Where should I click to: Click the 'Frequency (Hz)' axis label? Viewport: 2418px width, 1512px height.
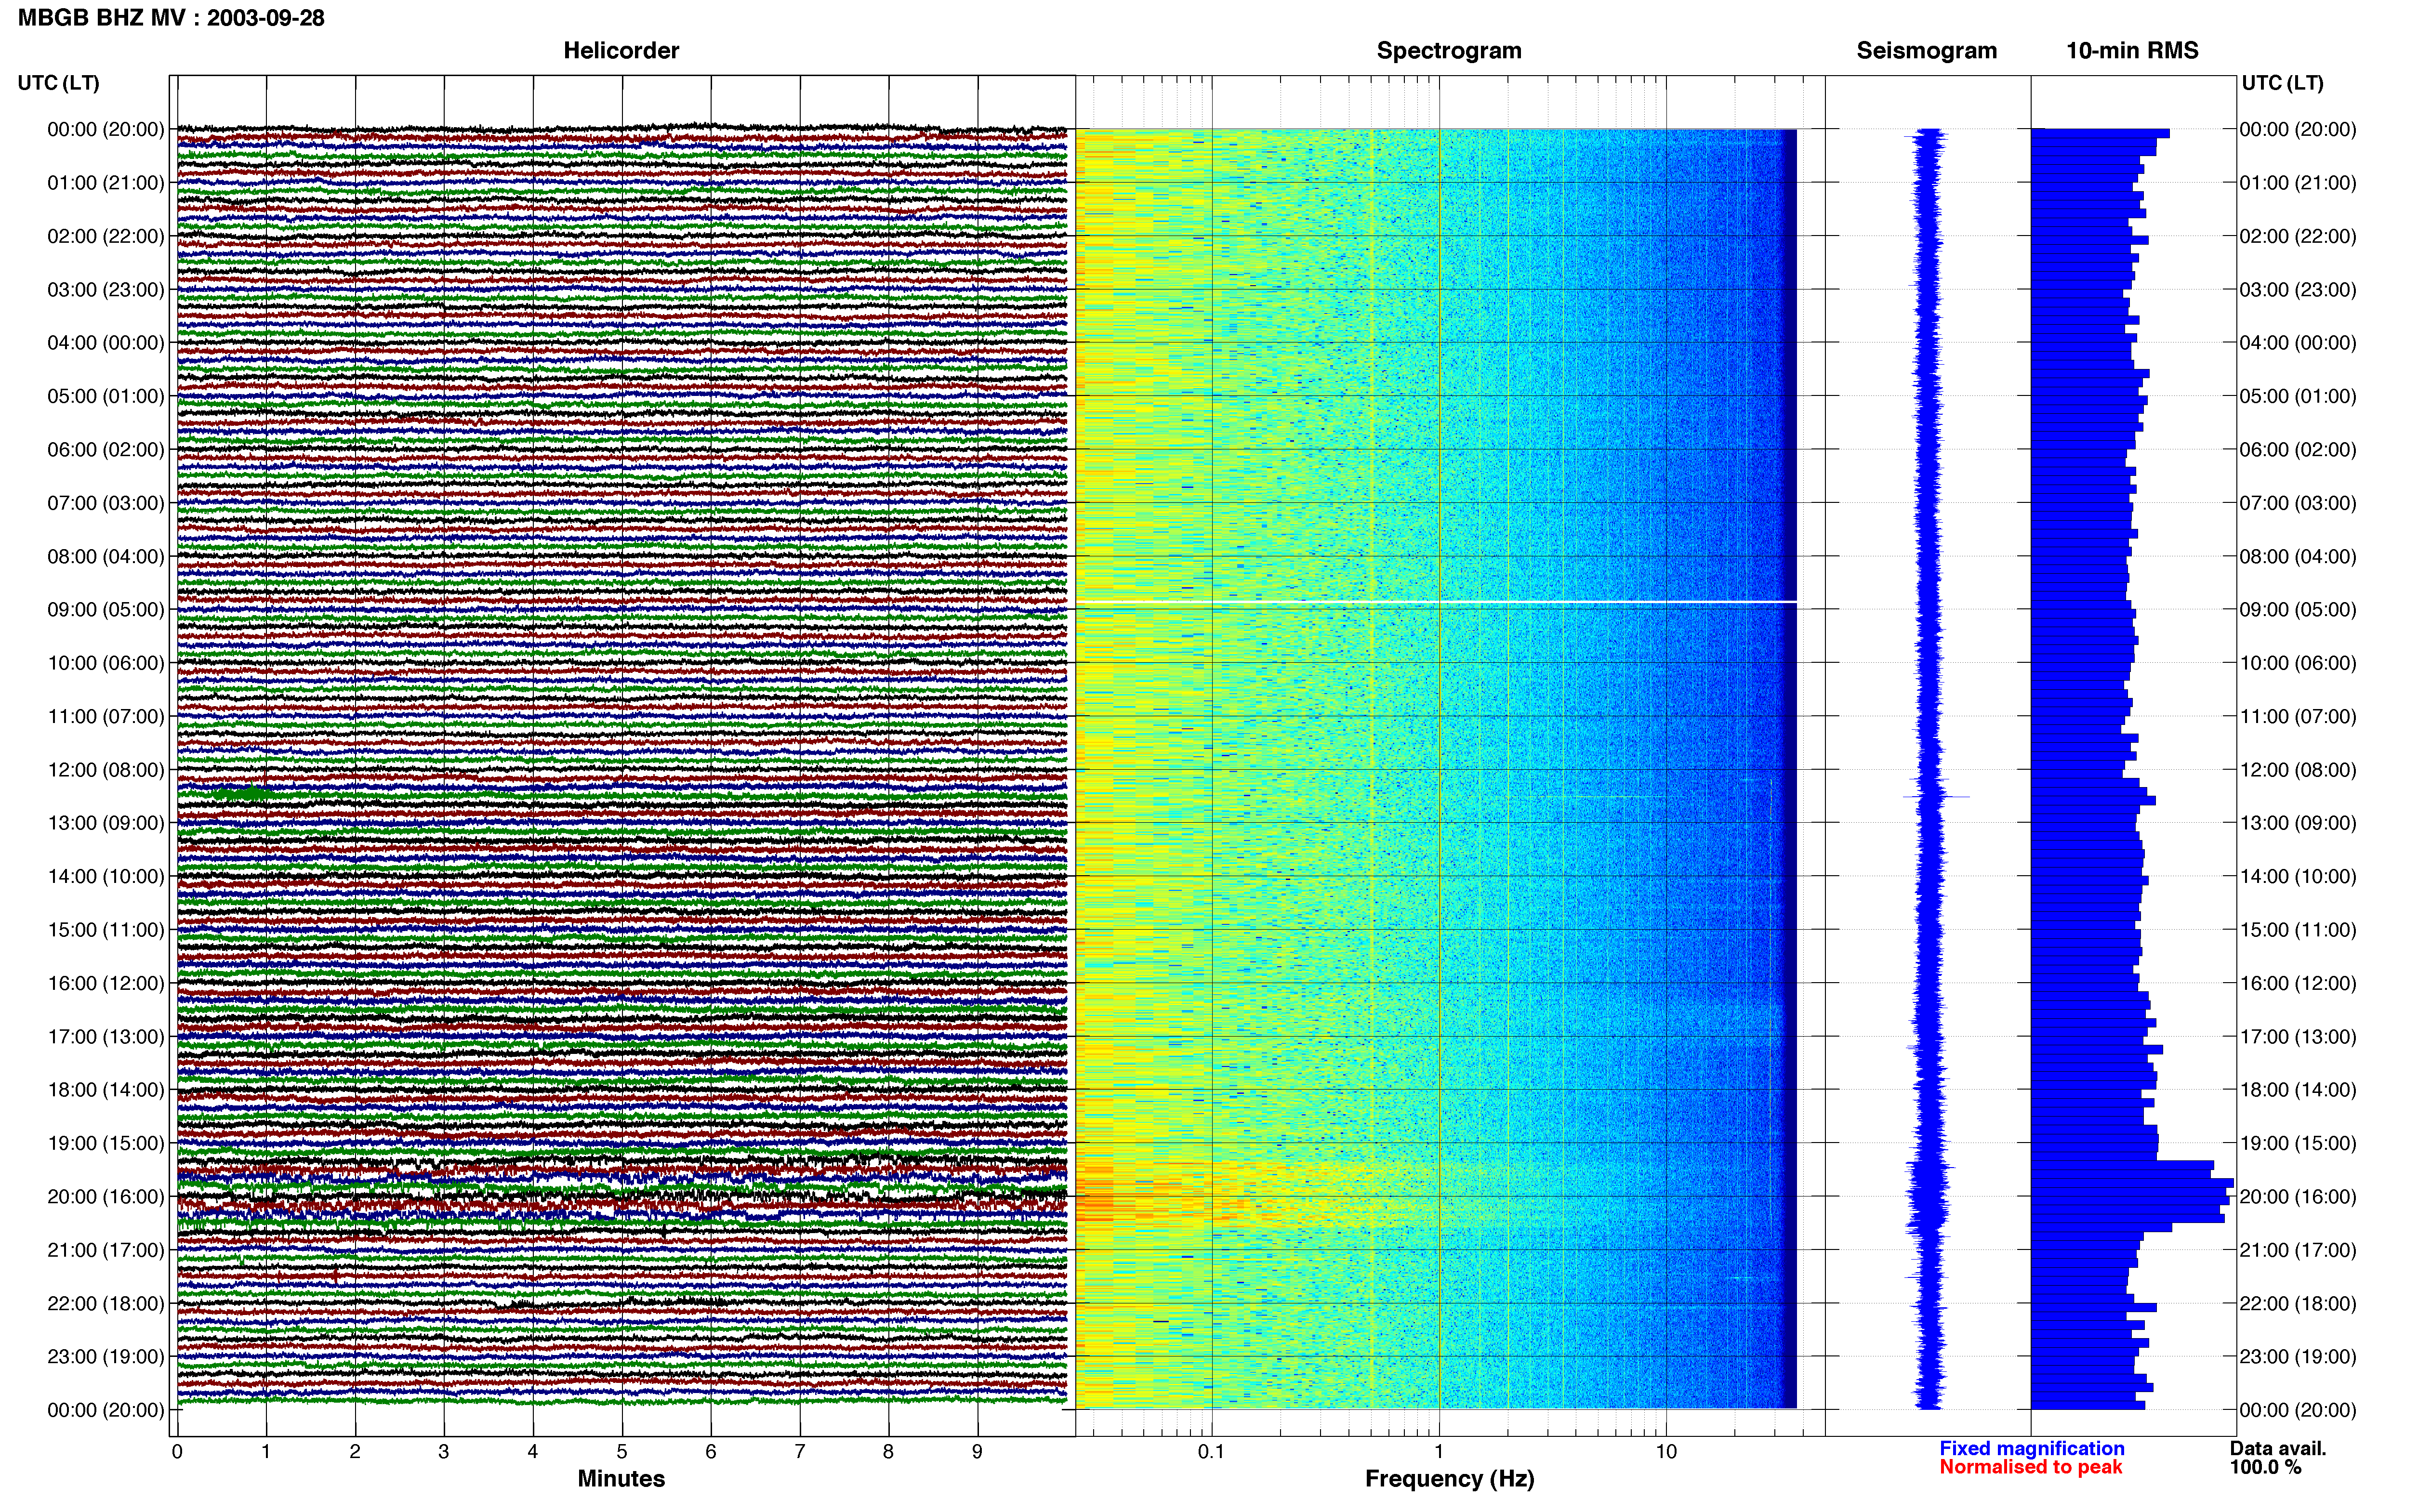point(1449,1479)
